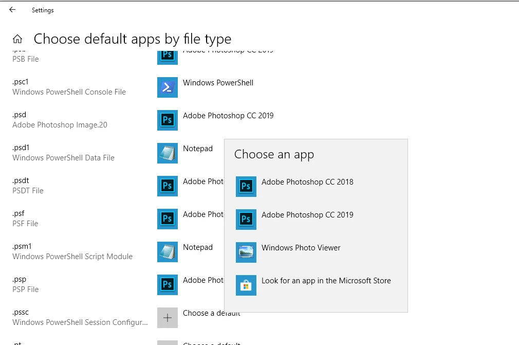Click the Photoshop CC 2019 icon in popup
This screenshot has width=519, height=345.
pyautogui.click(x=246, y=219)
